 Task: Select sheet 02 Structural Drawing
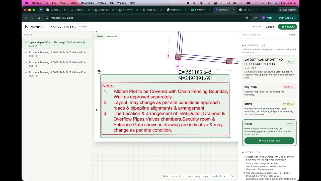click(x=57, y=54)
